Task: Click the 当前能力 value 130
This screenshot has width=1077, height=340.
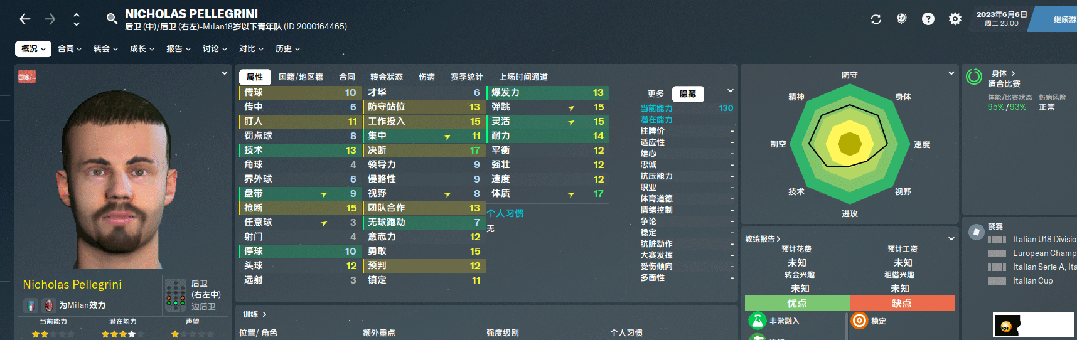Action: 726,108
